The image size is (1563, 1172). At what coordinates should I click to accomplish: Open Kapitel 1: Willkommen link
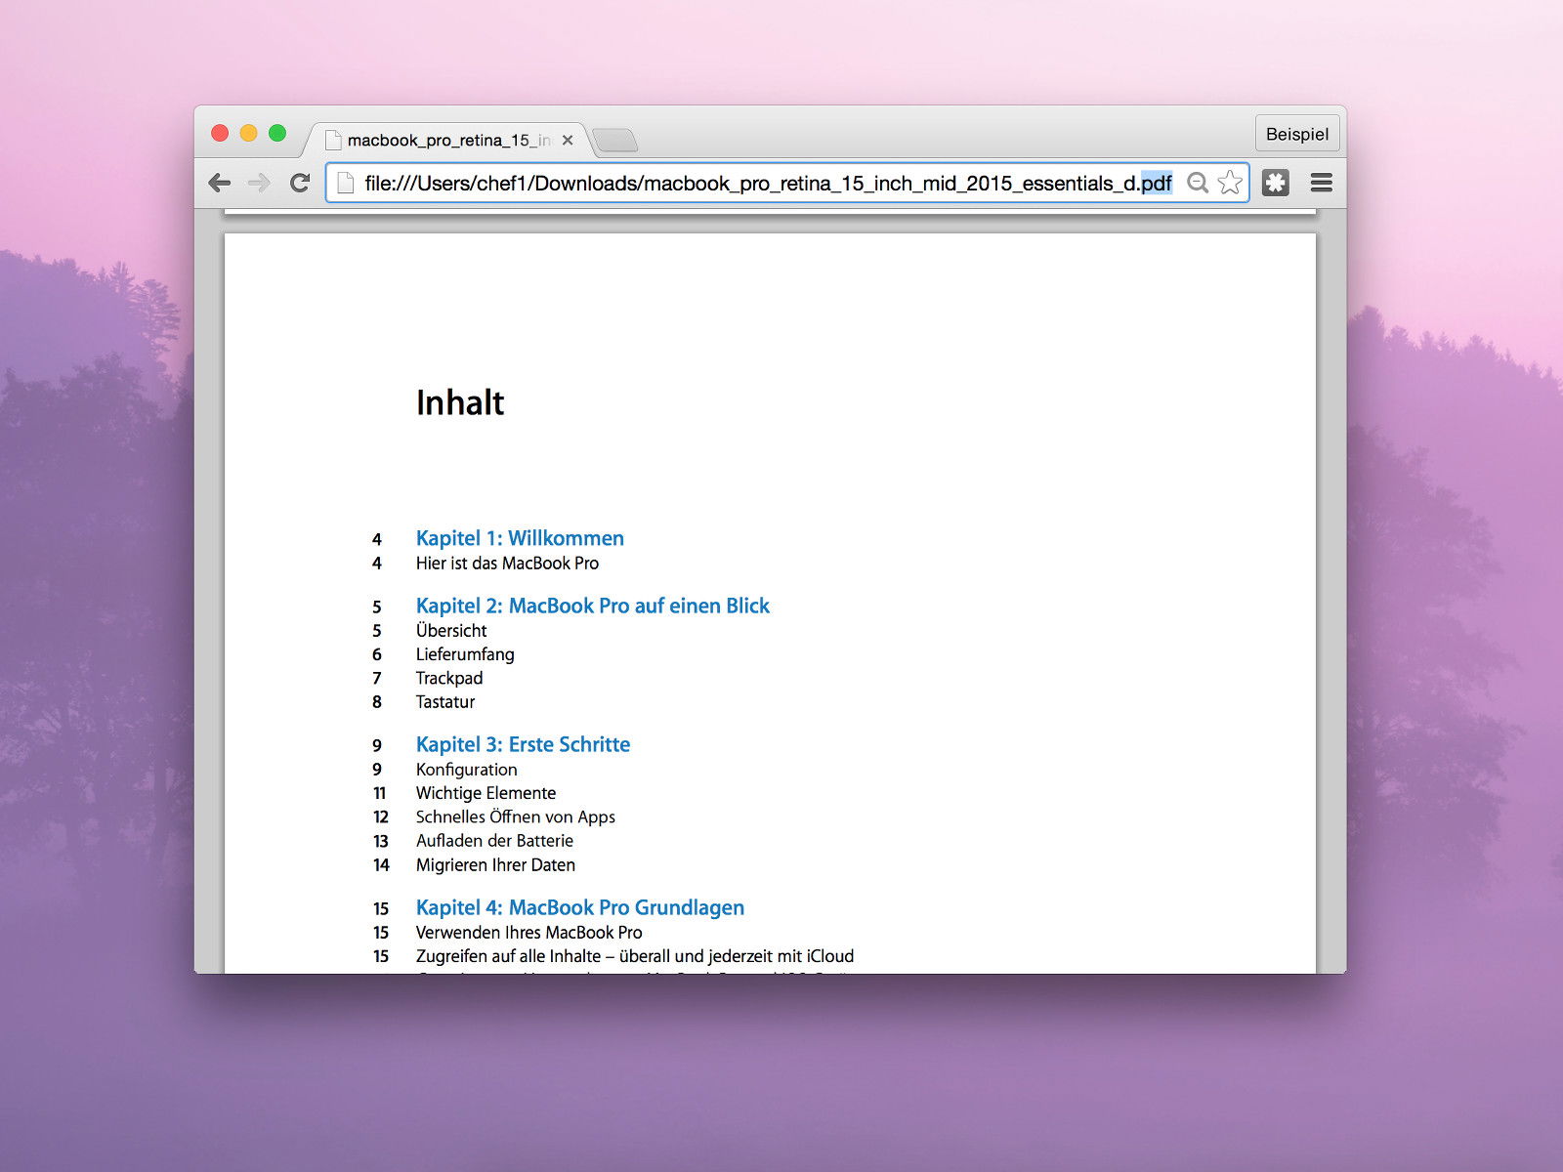pos(520,538)
